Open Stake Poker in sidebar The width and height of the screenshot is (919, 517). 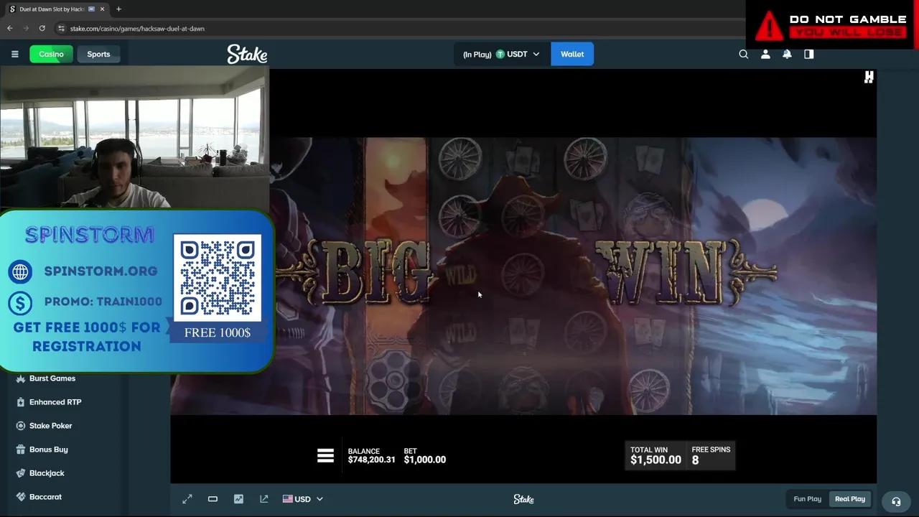pos(50,426)
